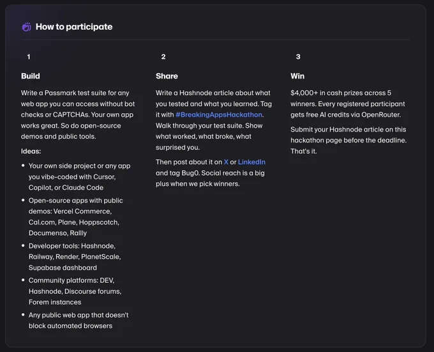
Task: Click the step number 2
Action: click(163, 57)
